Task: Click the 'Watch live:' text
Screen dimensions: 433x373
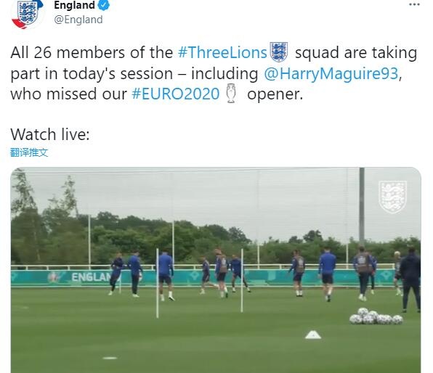Action: pyautogui.click(x=50, y=134)
